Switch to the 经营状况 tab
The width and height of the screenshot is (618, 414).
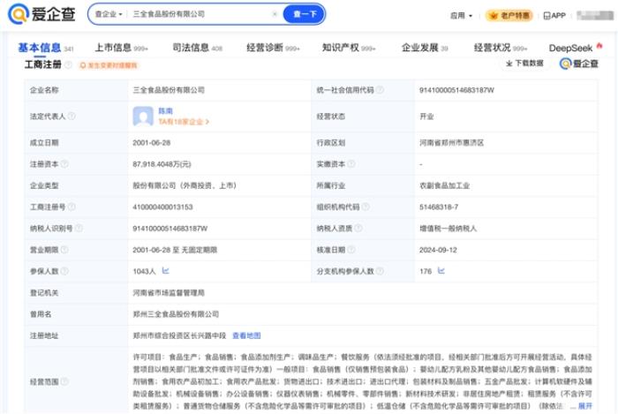click(501, 48)
